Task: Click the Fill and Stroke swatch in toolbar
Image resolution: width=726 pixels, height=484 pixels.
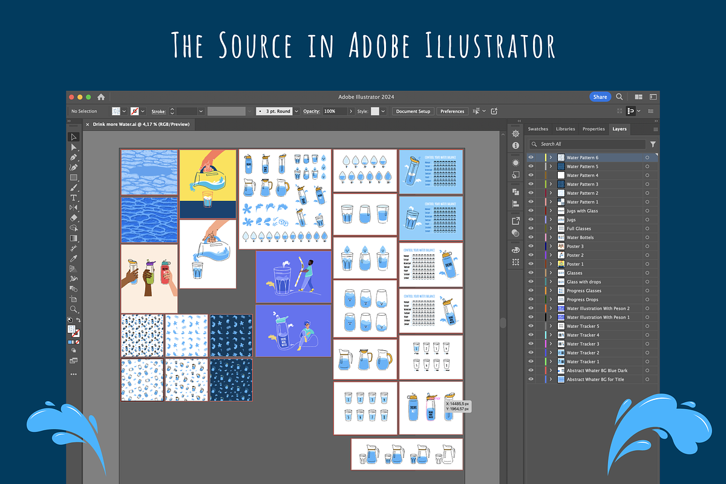Action: click(73, 330)
